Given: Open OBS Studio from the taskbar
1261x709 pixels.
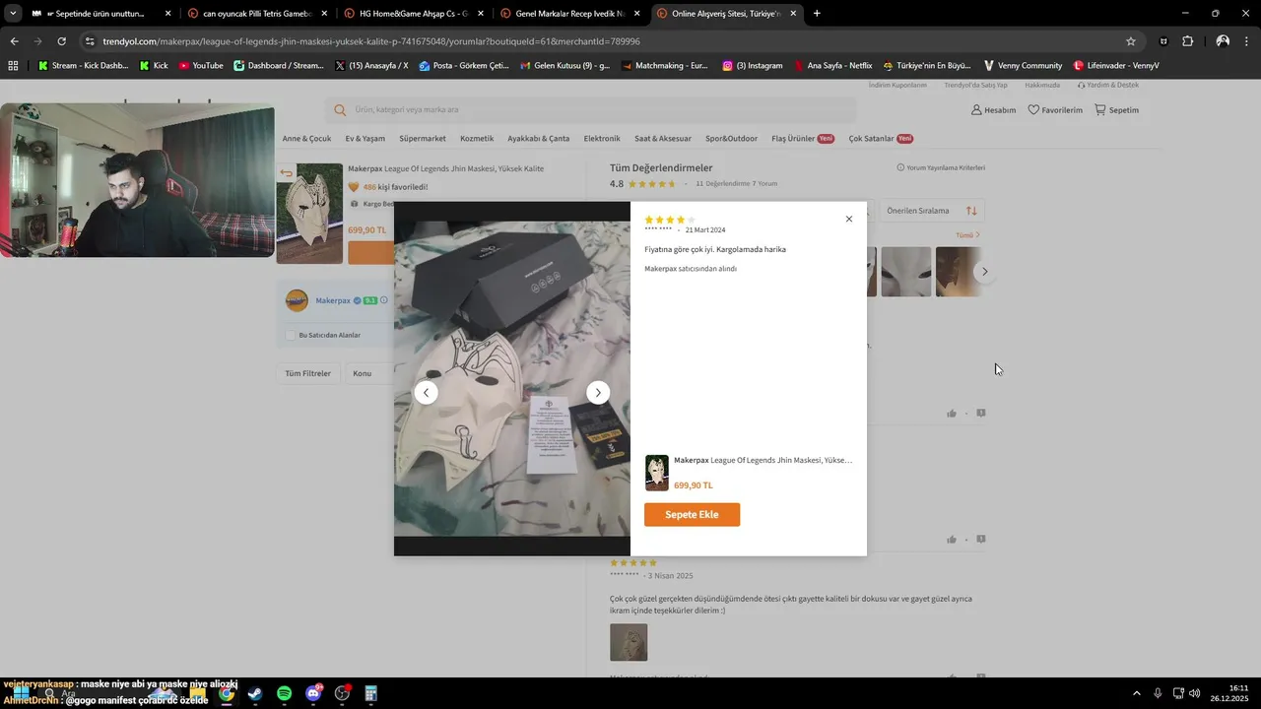Looking at the screenshot, I should pyautogui.click(x=342, y=693).
